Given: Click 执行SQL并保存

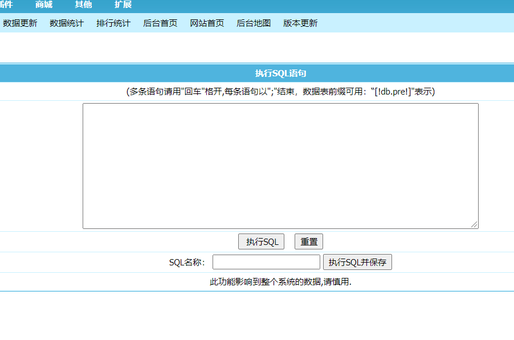Looking at the screenshot, I should click(x=357, y=261).
